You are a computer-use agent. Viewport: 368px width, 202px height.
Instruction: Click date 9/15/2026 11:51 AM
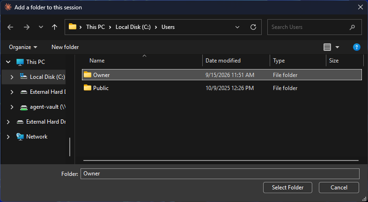pos(230,75)
